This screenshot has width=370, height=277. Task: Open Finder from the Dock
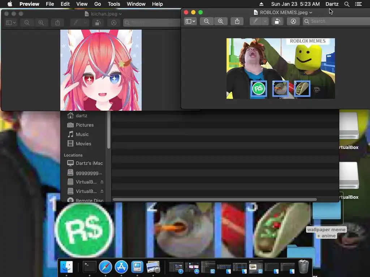click(x=66, y=267)
